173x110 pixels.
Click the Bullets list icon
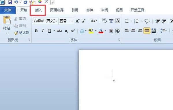point(127,21)
